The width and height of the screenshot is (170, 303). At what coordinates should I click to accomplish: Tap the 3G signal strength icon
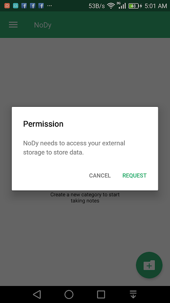[x=122, y=5]
